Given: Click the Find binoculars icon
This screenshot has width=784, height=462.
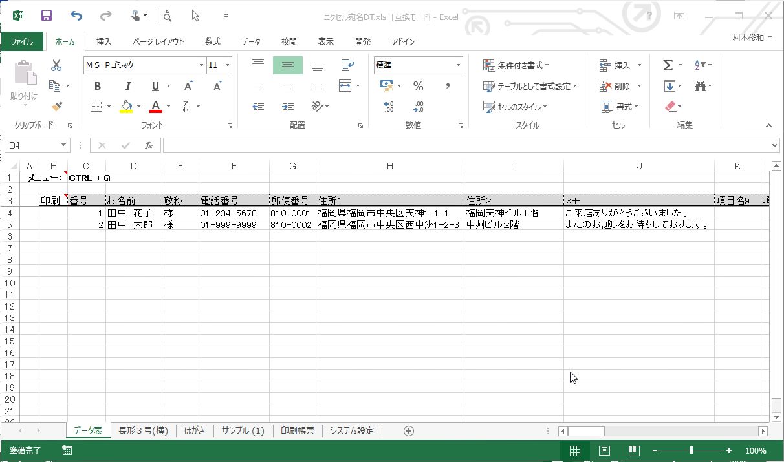Looking at the screenshot, I should point(700,86).
